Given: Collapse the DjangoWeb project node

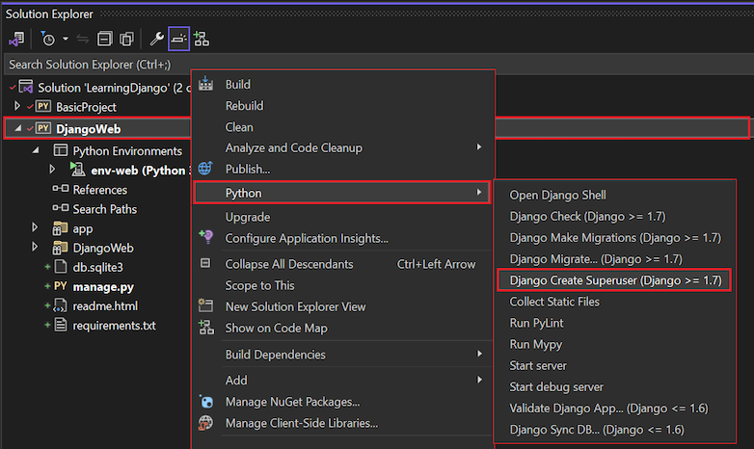Looking at the screenshot, I should point(16,129).
